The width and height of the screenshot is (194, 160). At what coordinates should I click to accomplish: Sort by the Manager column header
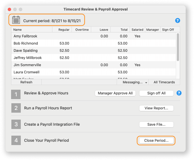click(153, 30)
